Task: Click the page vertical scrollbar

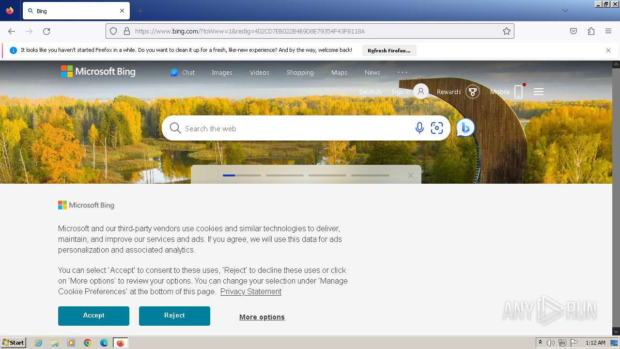Action: pos(616,198)
